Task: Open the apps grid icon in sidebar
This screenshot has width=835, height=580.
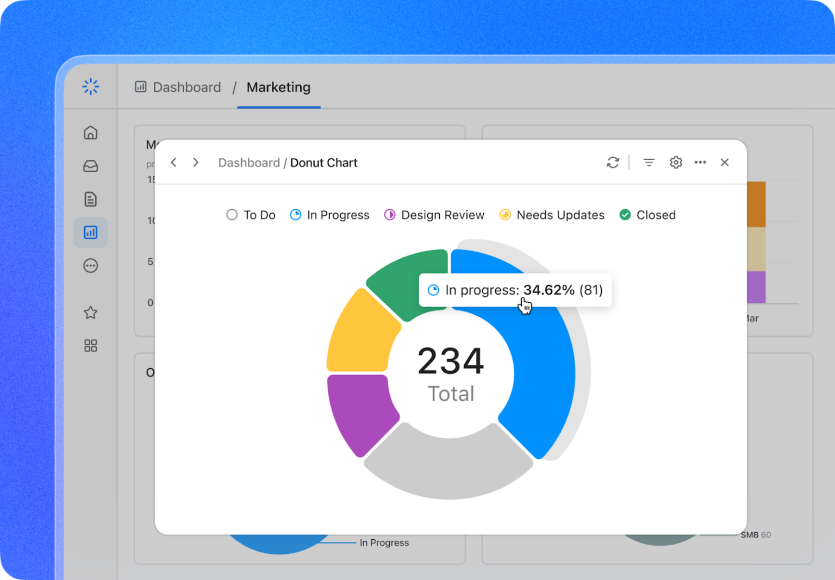Action: pos(90,345)
